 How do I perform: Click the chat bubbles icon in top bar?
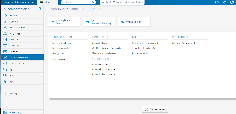pos(217,3)
